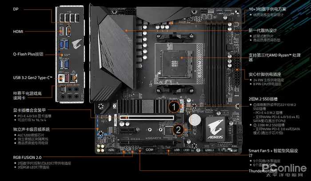Click the Smart Fan 5 + 智能型风扇设计 heading
The width and height of the screenshot is (311, 181).
[273, 153]
